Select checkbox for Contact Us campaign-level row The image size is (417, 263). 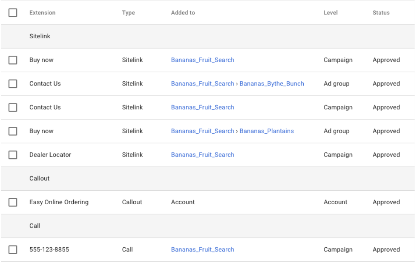tap(13, 107)
